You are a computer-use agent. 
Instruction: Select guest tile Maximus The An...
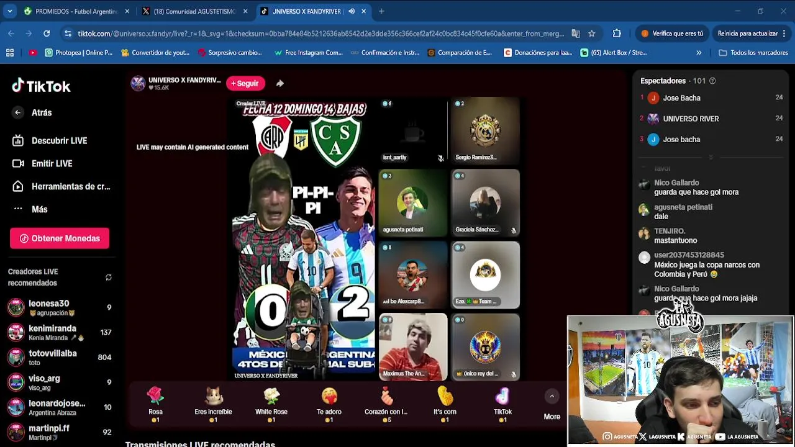(x=413, y=346)
